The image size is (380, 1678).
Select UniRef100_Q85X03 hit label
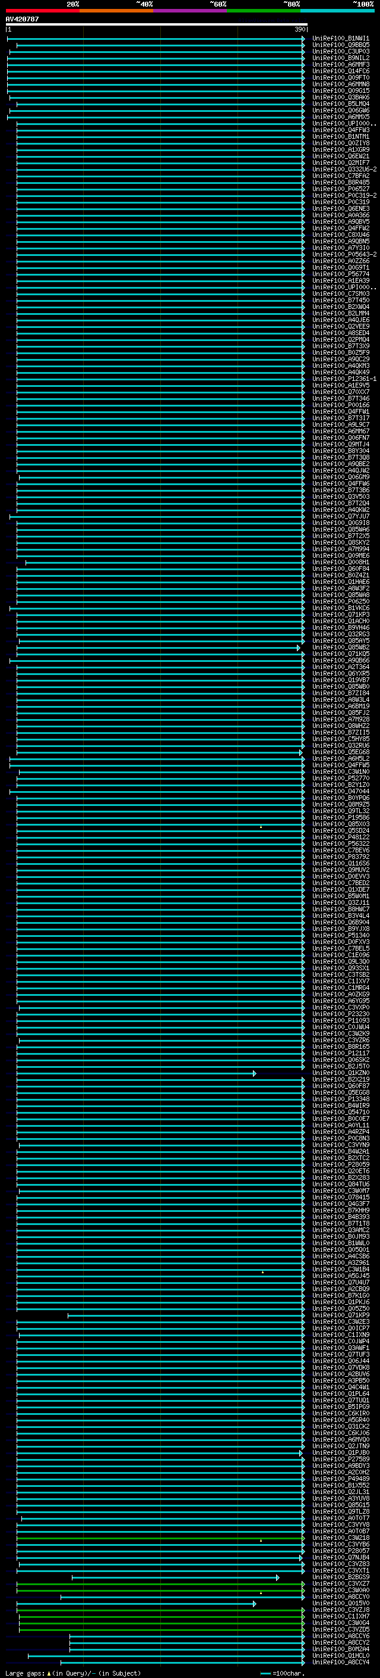[x=340, y=824]
